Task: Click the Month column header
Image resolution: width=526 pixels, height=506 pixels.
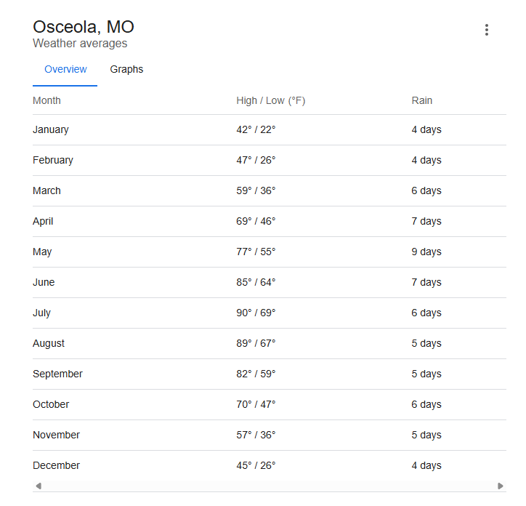Action: (x=46, y=100)
